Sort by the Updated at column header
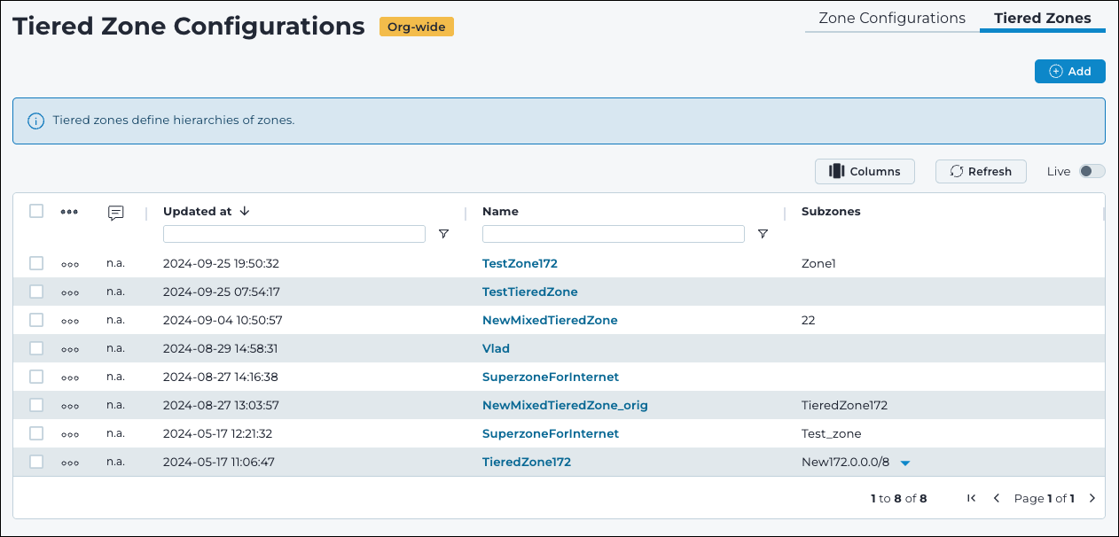This screenshot has height=537, width=1119. 197,211
